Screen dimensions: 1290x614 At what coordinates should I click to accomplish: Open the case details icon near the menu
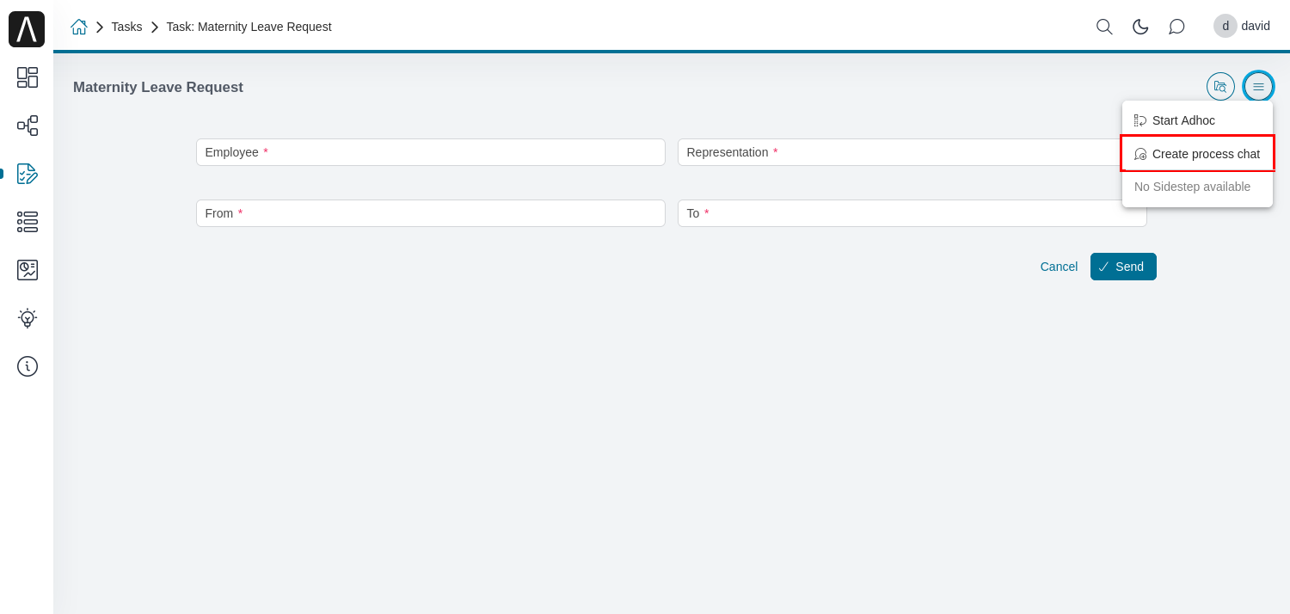[1220, 86]
